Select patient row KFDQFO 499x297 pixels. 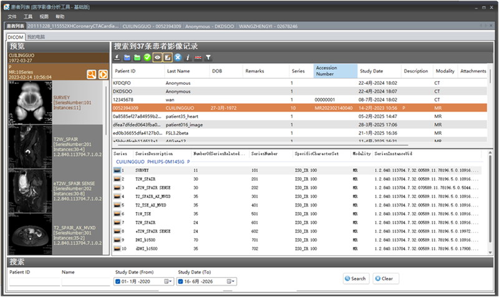[x=299, y=83]
